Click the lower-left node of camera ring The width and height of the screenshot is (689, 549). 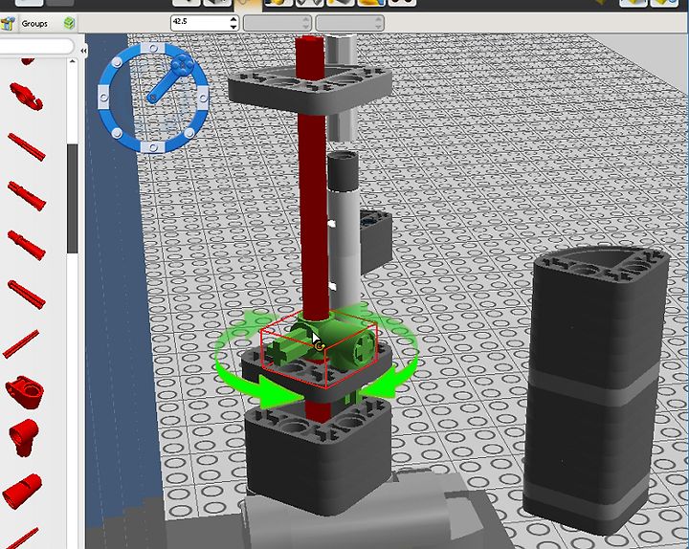[x=117, y=133]
